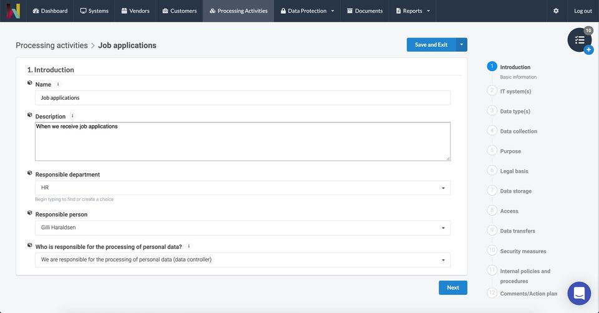Image resolution: width=599 pixels, height=313 pixels.
Task: Click the app logo in top-left corner
Action: (x=12, y=11)
